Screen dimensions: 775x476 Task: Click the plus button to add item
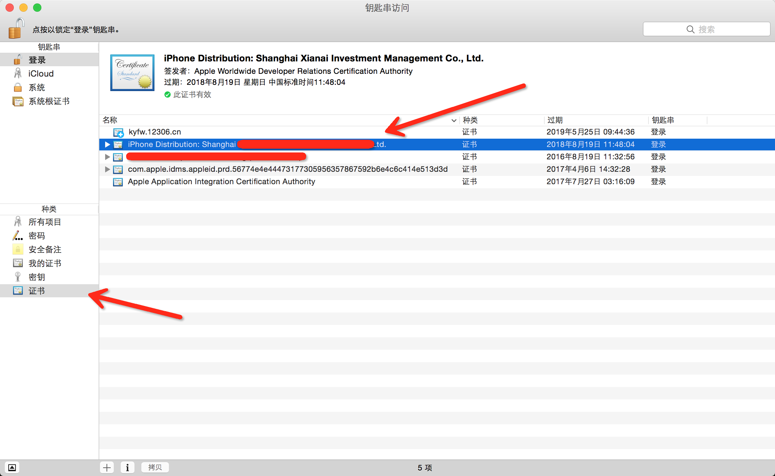coord(107,467)
